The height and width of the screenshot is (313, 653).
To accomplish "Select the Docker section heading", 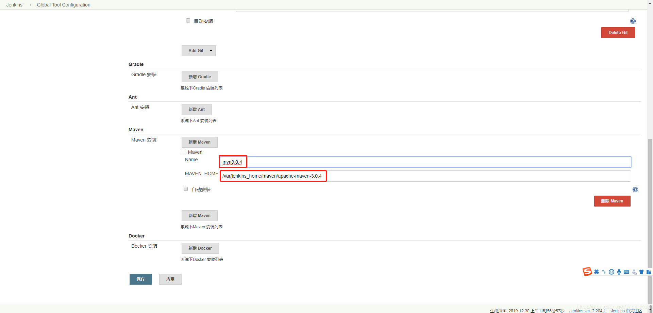I will coord(137,236).
